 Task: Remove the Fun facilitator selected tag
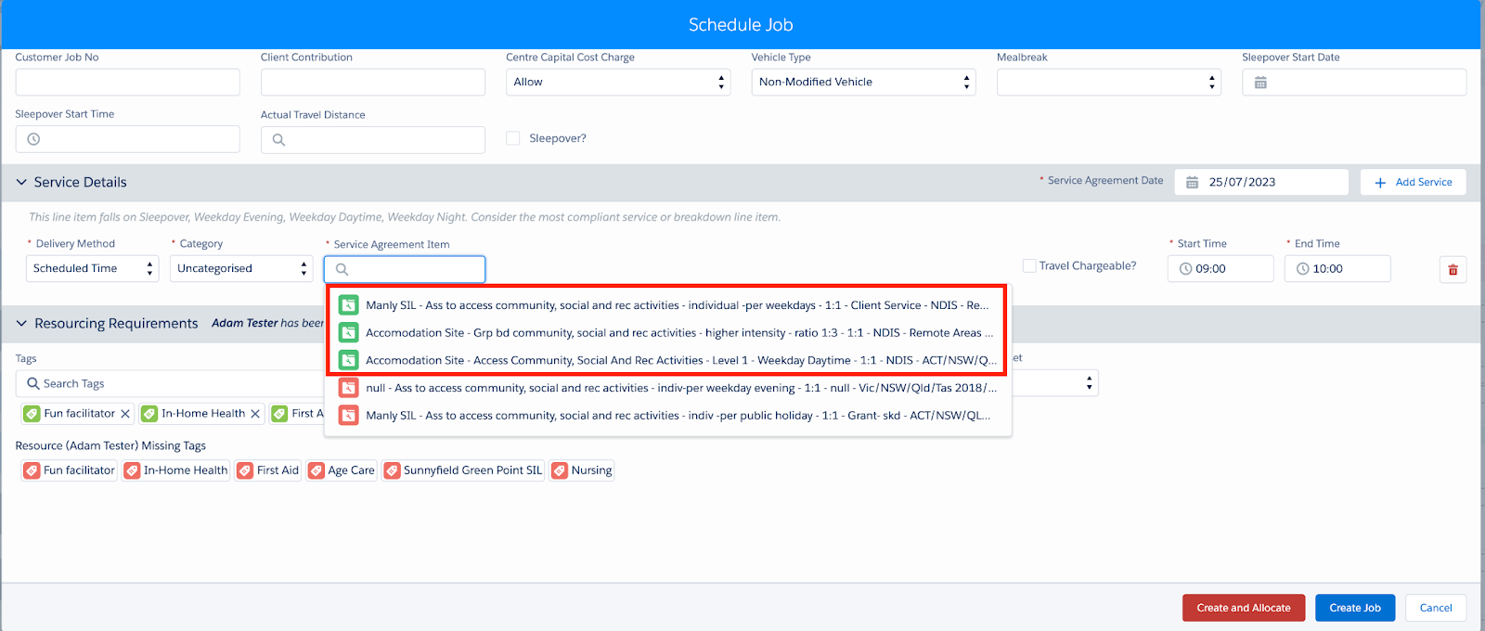point(125,414)
